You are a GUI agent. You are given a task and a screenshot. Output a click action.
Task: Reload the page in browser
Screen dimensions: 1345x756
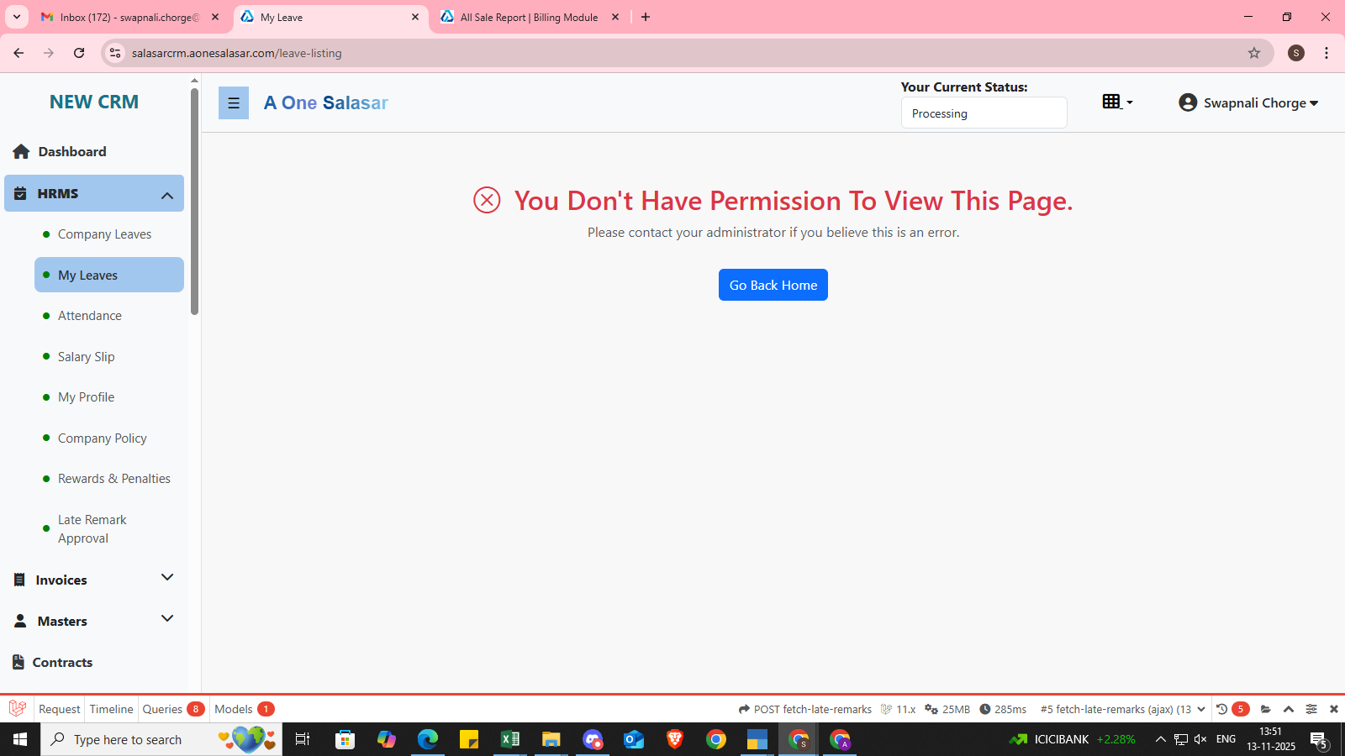(79, 53)
